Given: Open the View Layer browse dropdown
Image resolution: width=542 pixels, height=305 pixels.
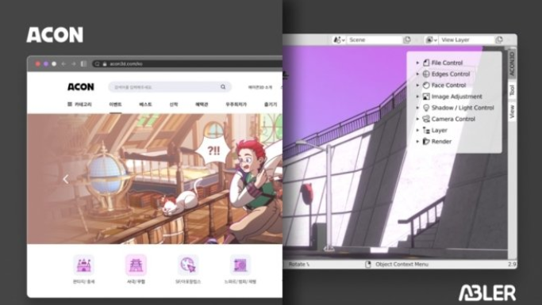Looking at the screenshot, I should point(432,40).
